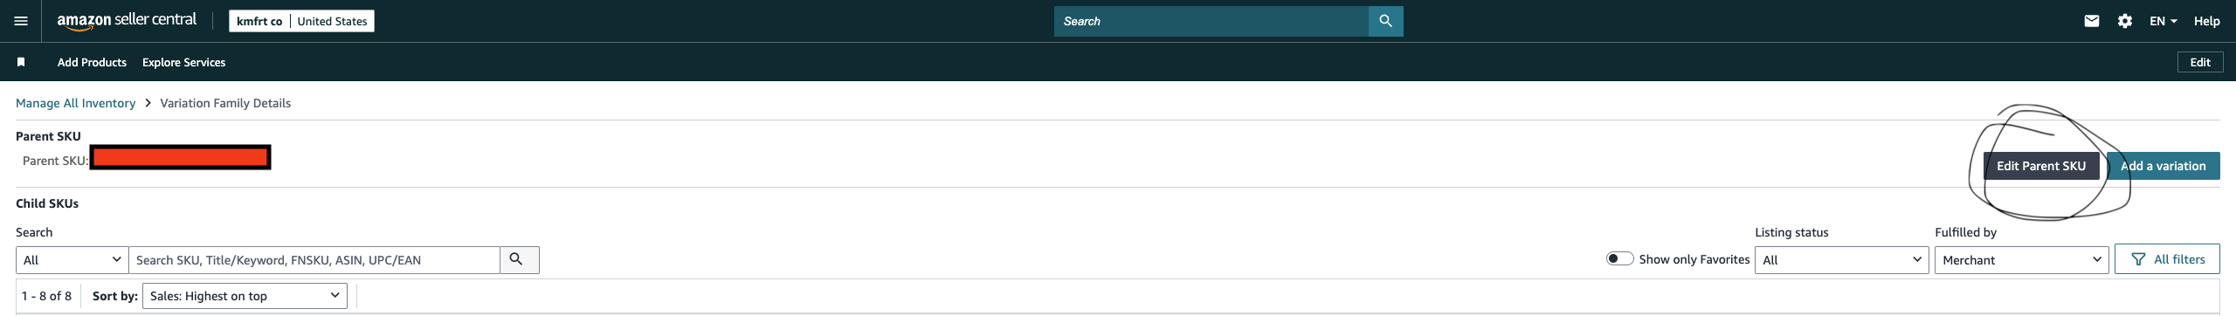Open the hamburger navigation menu
The width and height of the screenshot is (2236, 316).
point(21,21)
